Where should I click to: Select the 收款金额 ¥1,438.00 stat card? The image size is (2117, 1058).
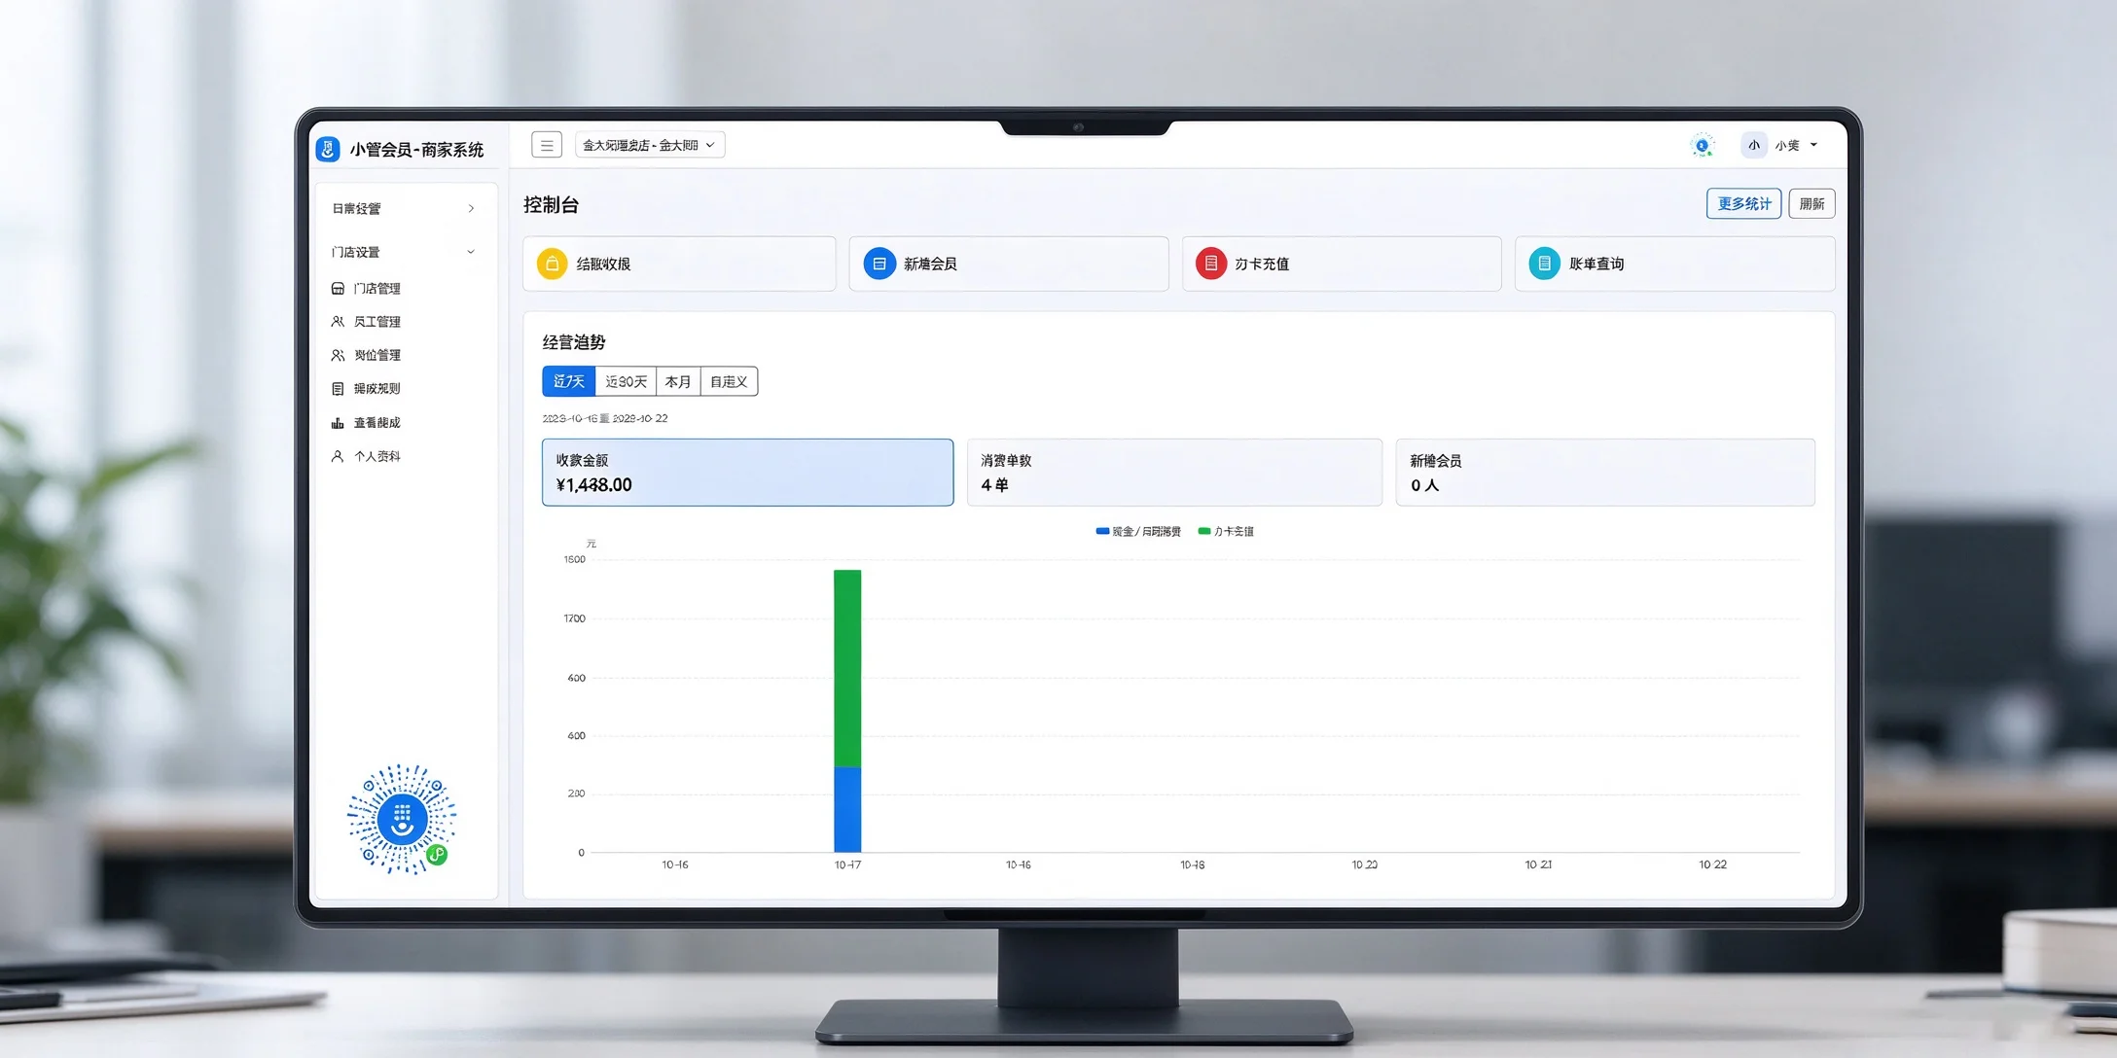(747, 472)
